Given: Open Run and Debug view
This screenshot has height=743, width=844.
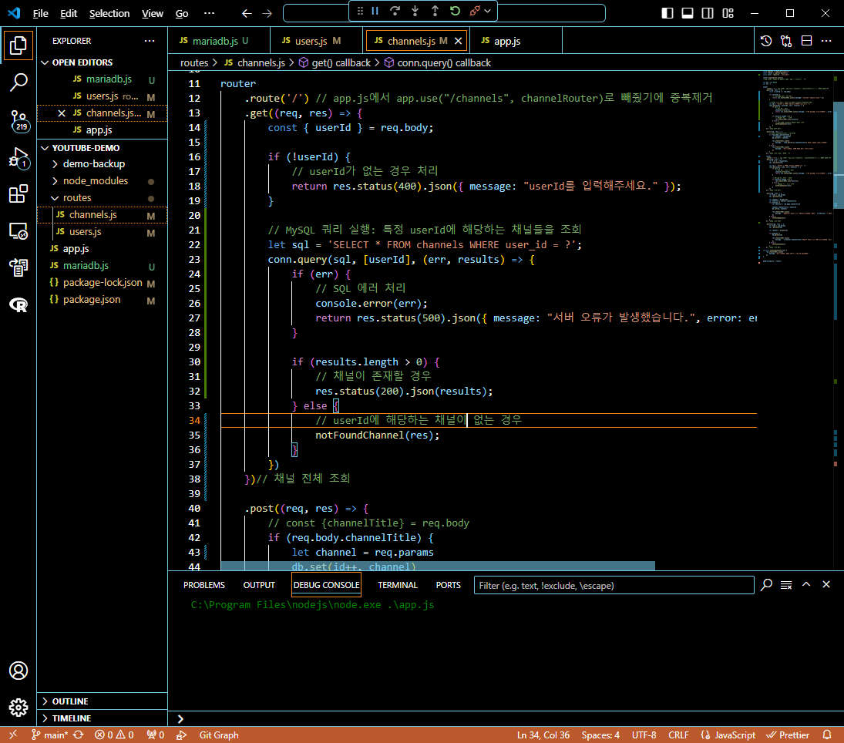Looking at the screenshot, I should (18, 158).
